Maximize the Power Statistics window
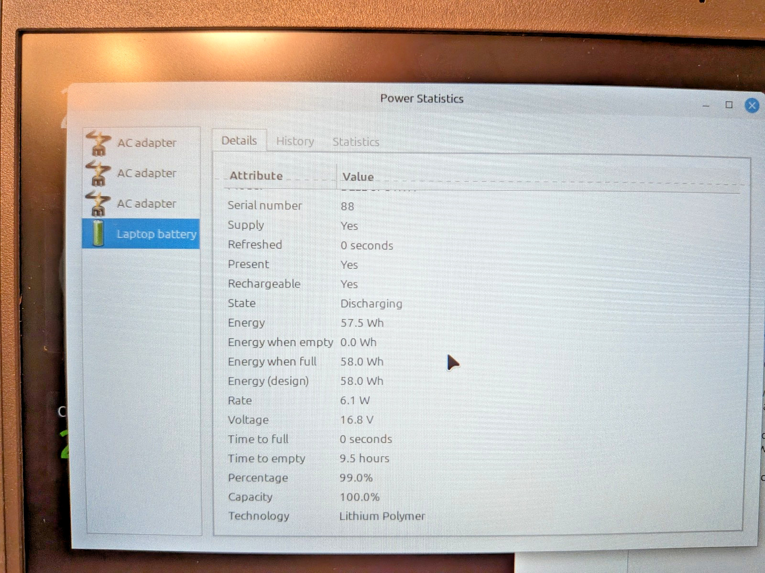765x573 pixels. click(729, 105)
